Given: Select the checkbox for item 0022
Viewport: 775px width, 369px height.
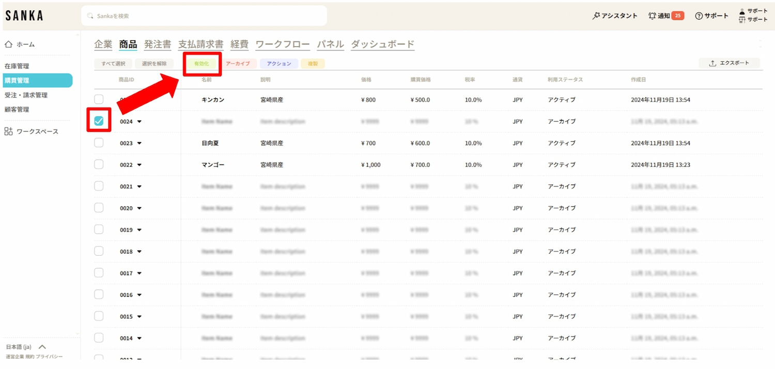Looking at the screenshot, I should click(x=99, y=164).
